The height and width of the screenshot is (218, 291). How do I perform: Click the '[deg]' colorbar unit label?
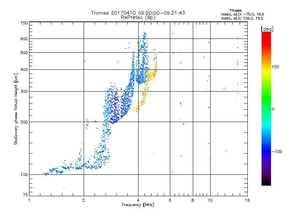point(267,29)
